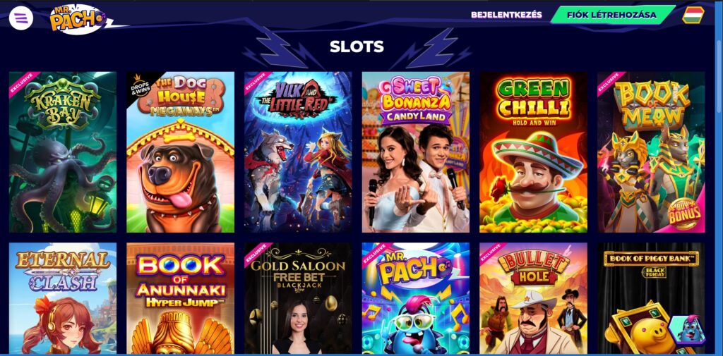723x356 pixels.
Task: Select Green Chilli Hold and Win
Action: [534, 152]
